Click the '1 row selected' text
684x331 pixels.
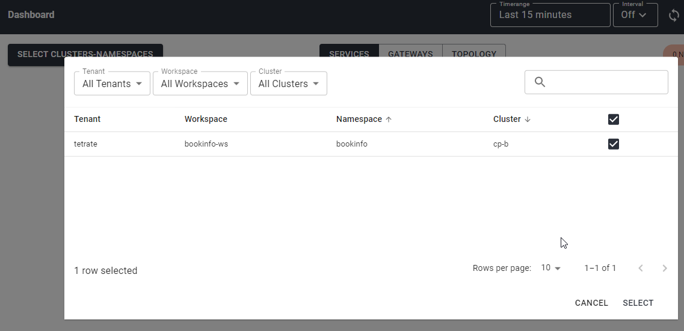click(105, 270)
